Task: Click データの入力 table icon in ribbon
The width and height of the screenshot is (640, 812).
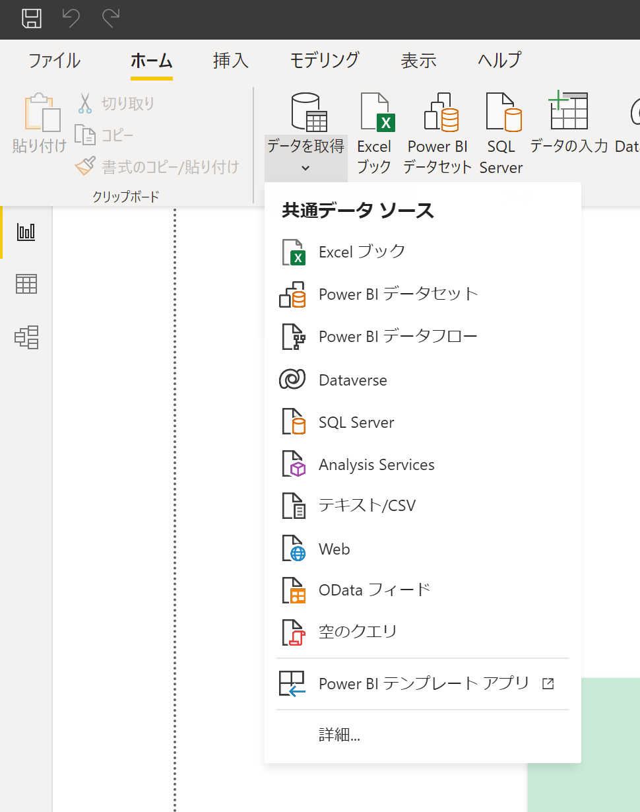Action: (x=568, y=112)
